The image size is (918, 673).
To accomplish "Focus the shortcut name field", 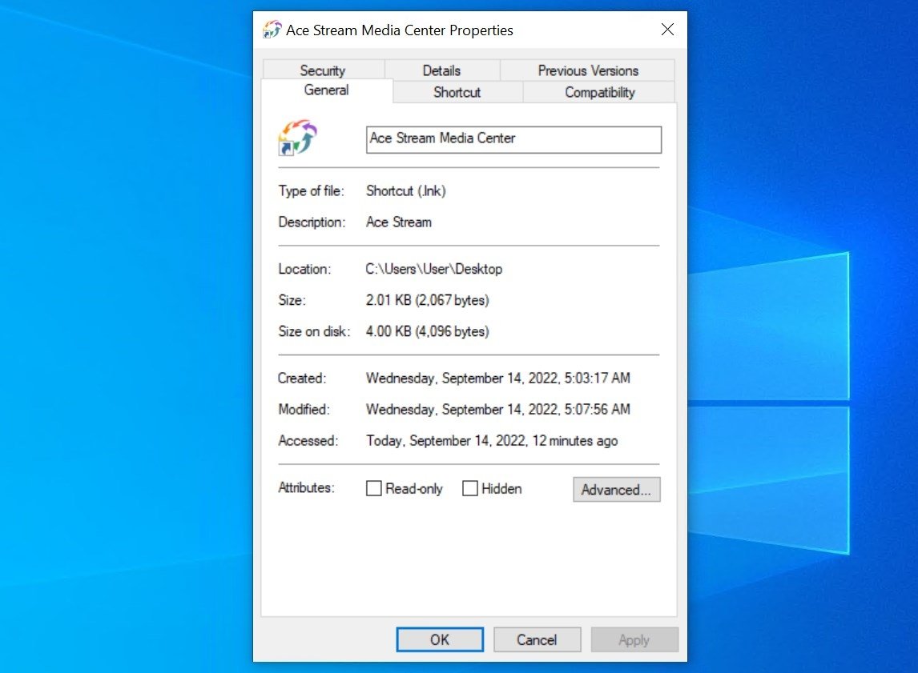I will tap(514, 140).
